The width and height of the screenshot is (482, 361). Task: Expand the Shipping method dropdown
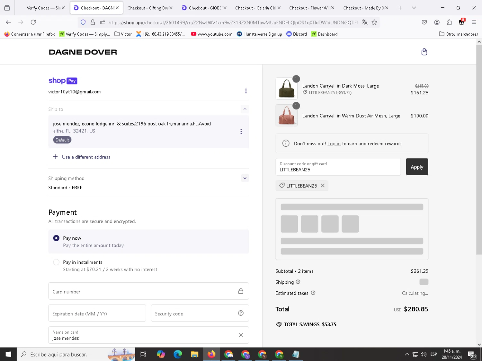tap(245, 178)
